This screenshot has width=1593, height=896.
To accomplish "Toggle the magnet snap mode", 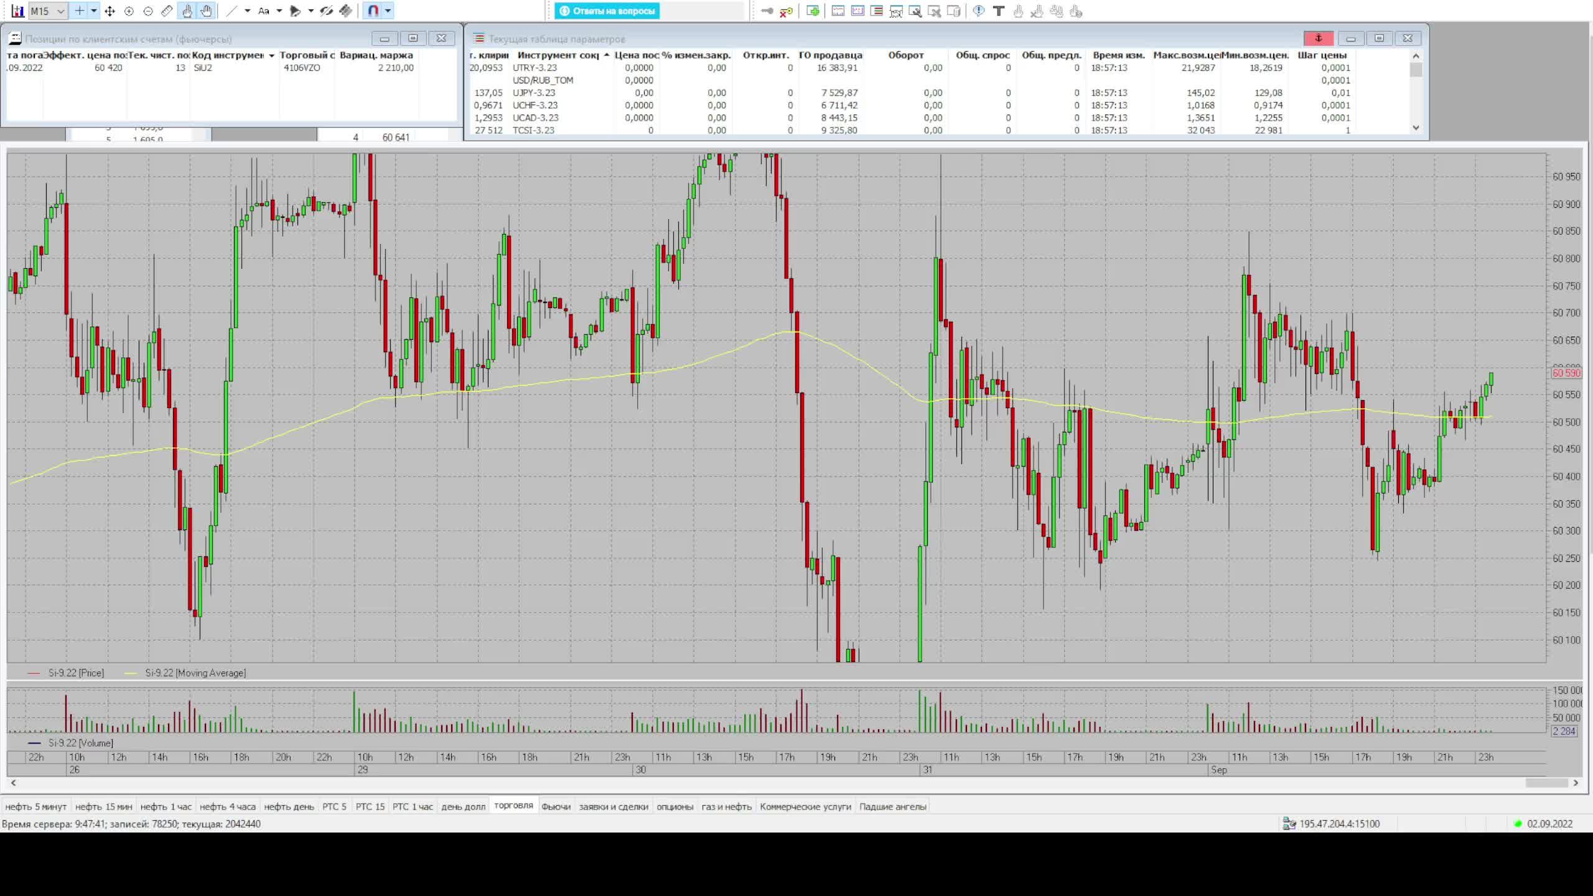I will [x=373, y=11].
